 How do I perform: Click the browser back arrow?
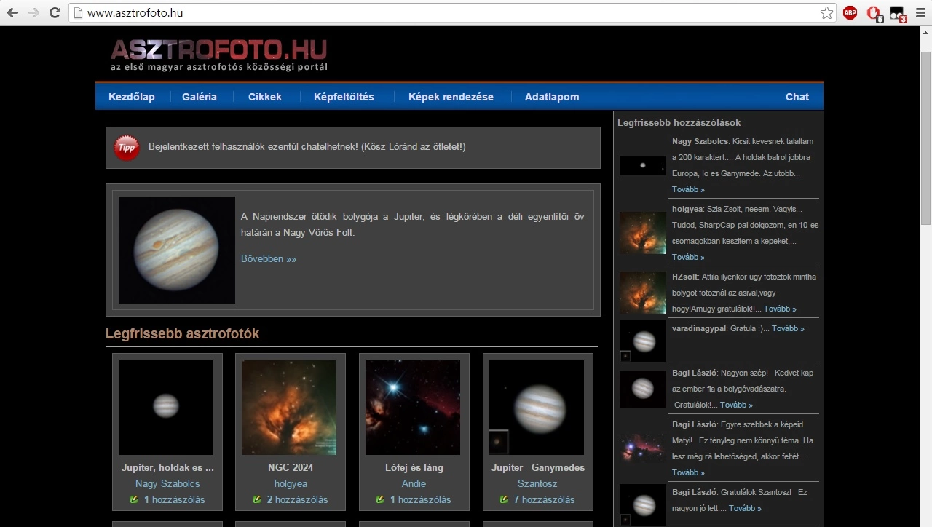12,13
